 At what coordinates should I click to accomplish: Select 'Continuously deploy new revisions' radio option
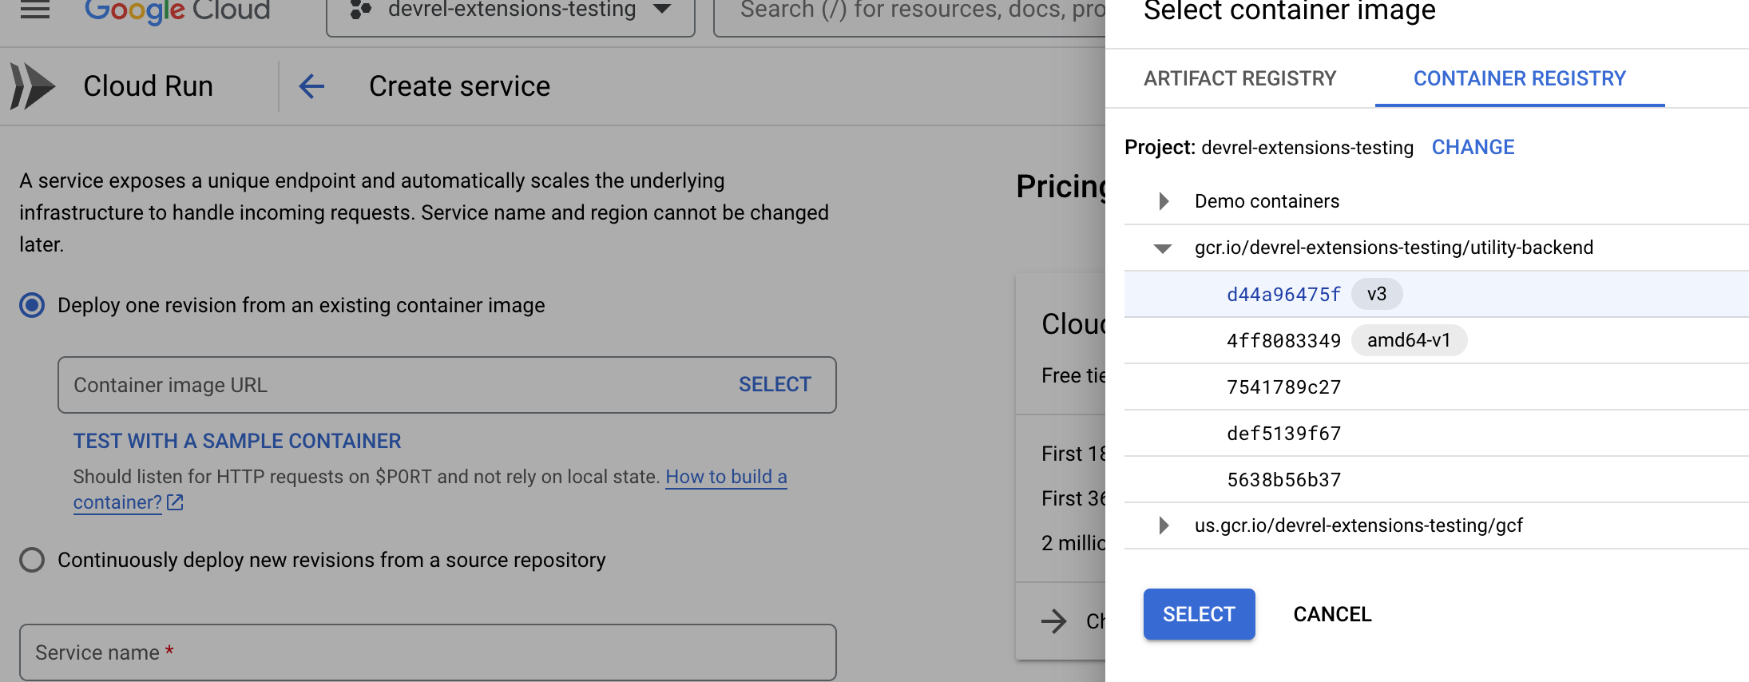32,560
